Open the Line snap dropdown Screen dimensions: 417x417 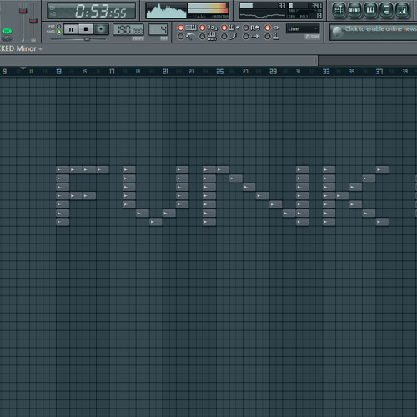pyautogui.click(x=303, y=28)
